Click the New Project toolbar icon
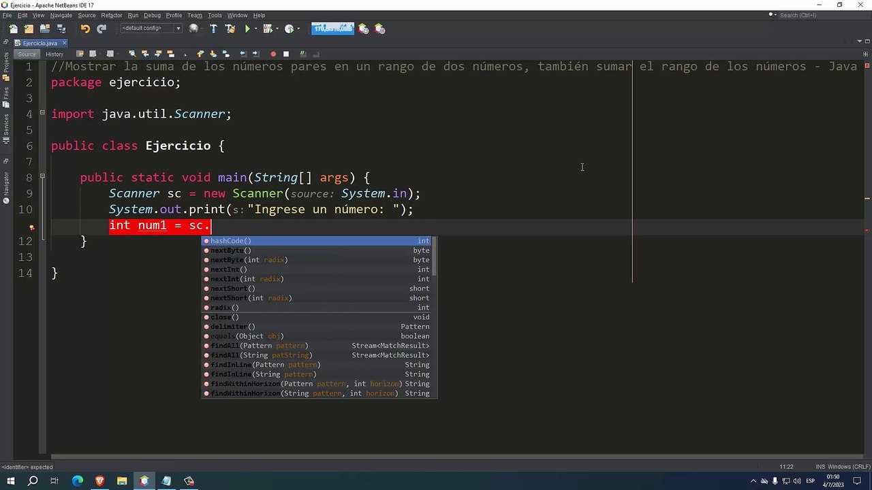This screenshot has height=490, width=872. pos(29,29)
